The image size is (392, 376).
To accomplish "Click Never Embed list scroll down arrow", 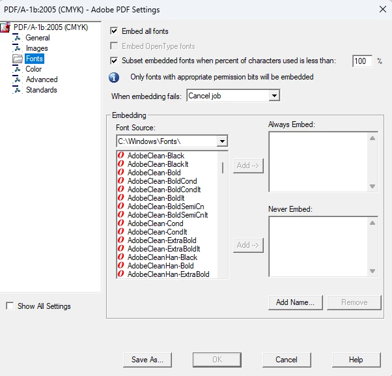I will coord(372,271).
